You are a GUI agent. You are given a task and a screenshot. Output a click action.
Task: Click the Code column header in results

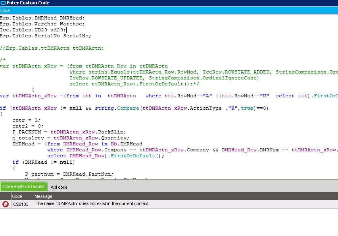[23, 196]
